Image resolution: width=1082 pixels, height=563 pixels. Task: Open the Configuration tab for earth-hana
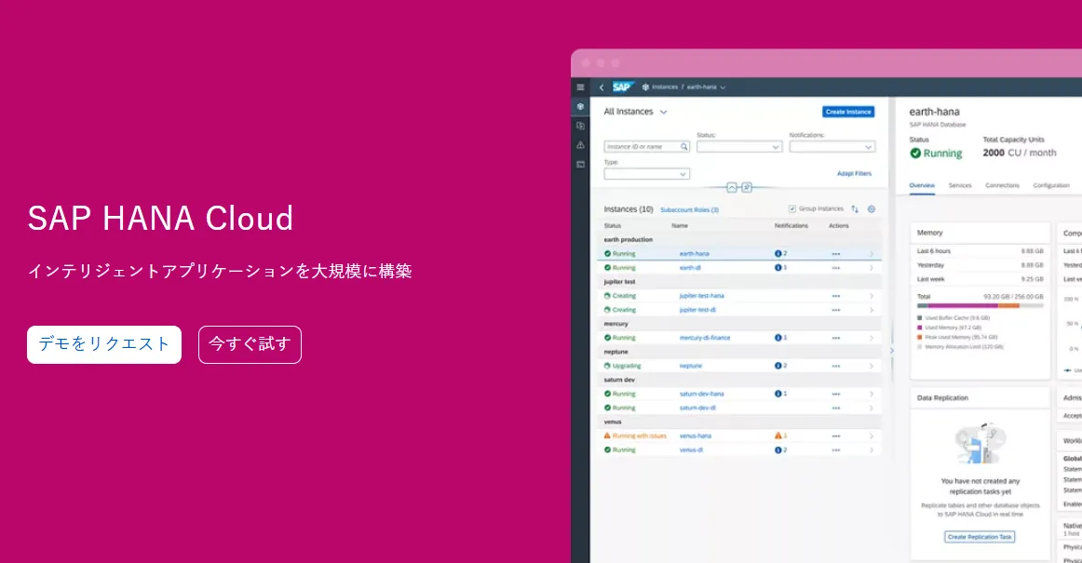(x=1051, y=185)
